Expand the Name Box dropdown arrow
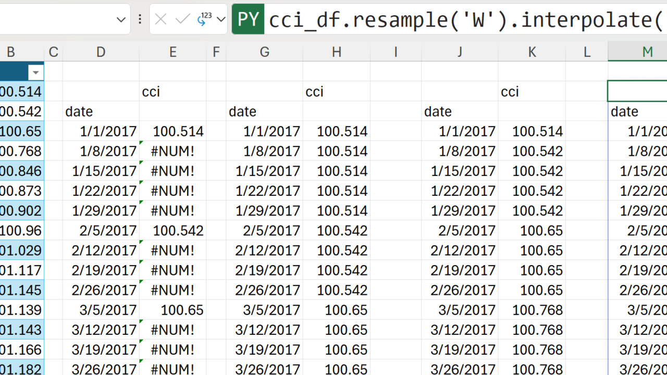 tap(121, 20)
